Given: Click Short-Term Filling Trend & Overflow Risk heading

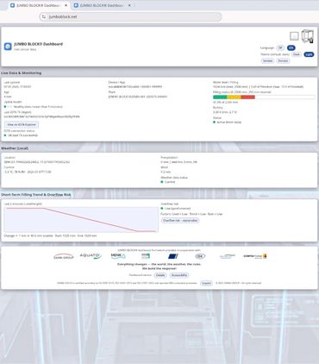Looking at the screenshot, I should tap(36, 195).
